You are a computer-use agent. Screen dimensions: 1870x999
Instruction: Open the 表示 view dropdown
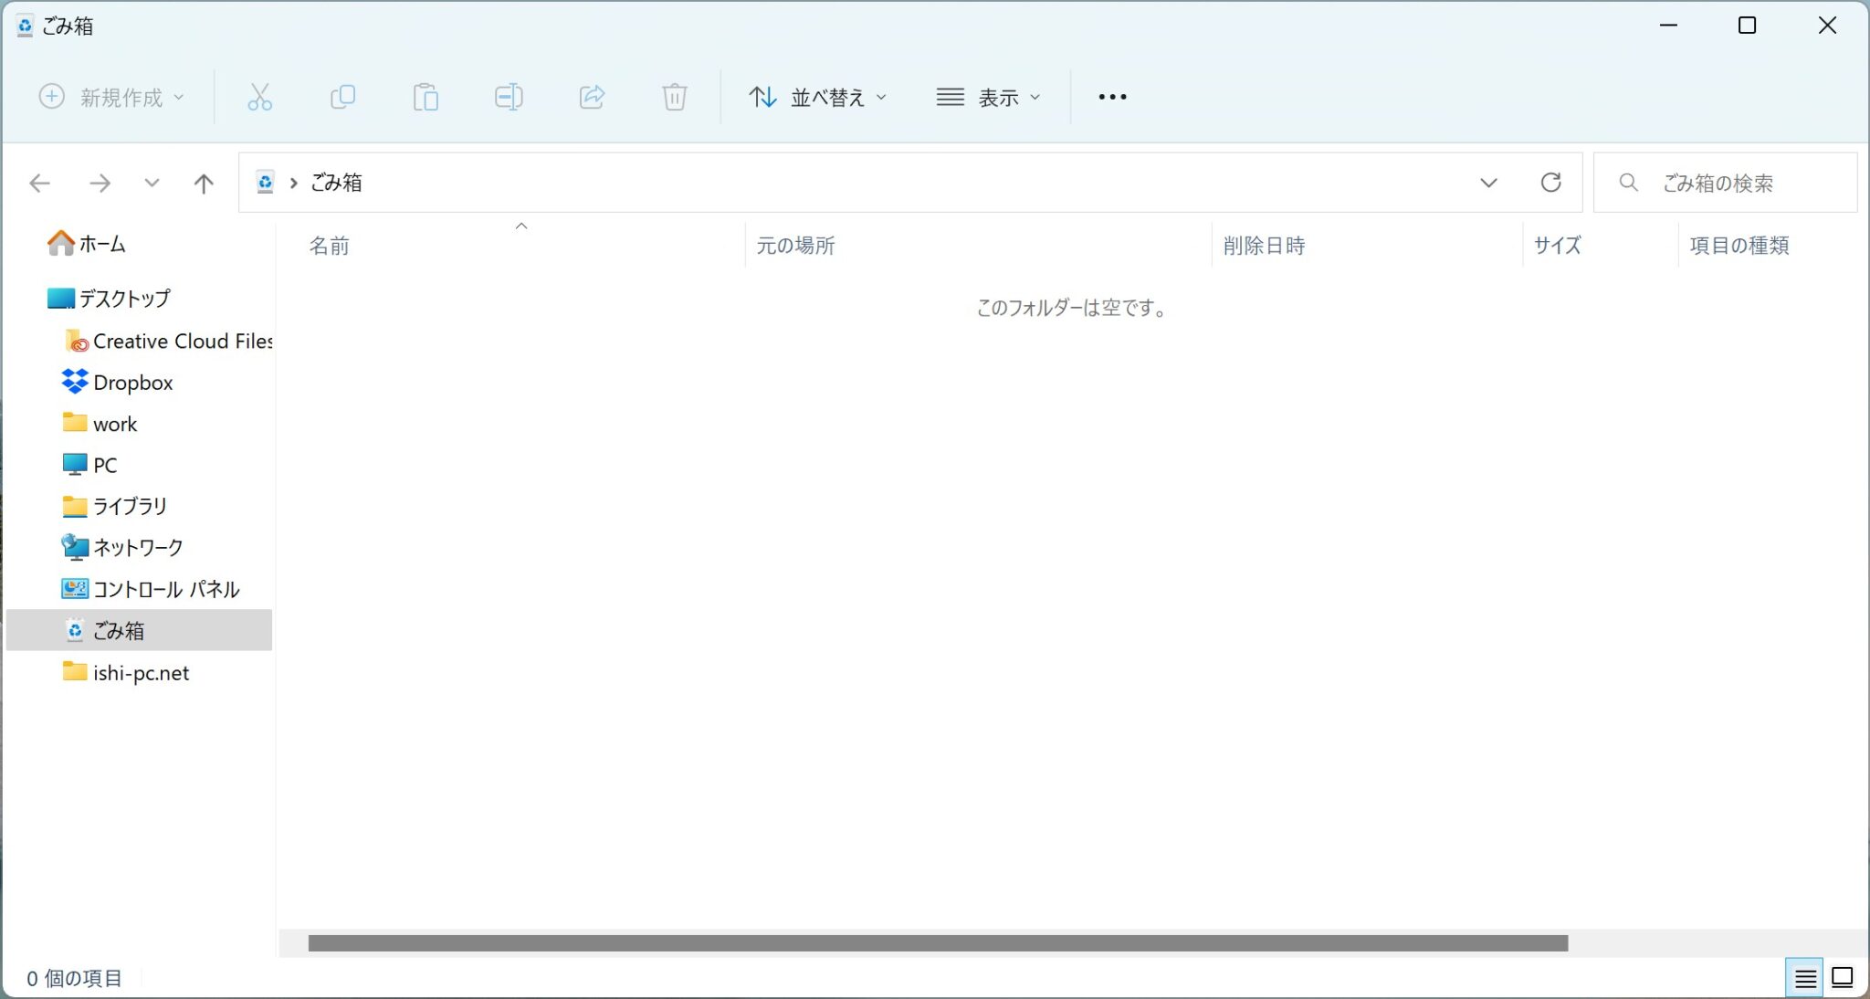click(988, 97)
